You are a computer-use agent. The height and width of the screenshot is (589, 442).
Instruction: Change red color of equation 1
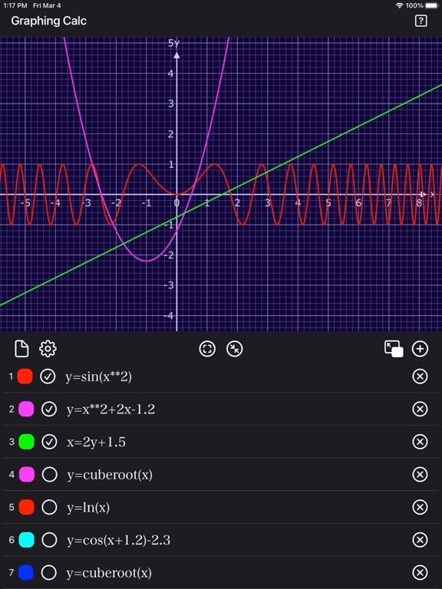tap(25, 377)
